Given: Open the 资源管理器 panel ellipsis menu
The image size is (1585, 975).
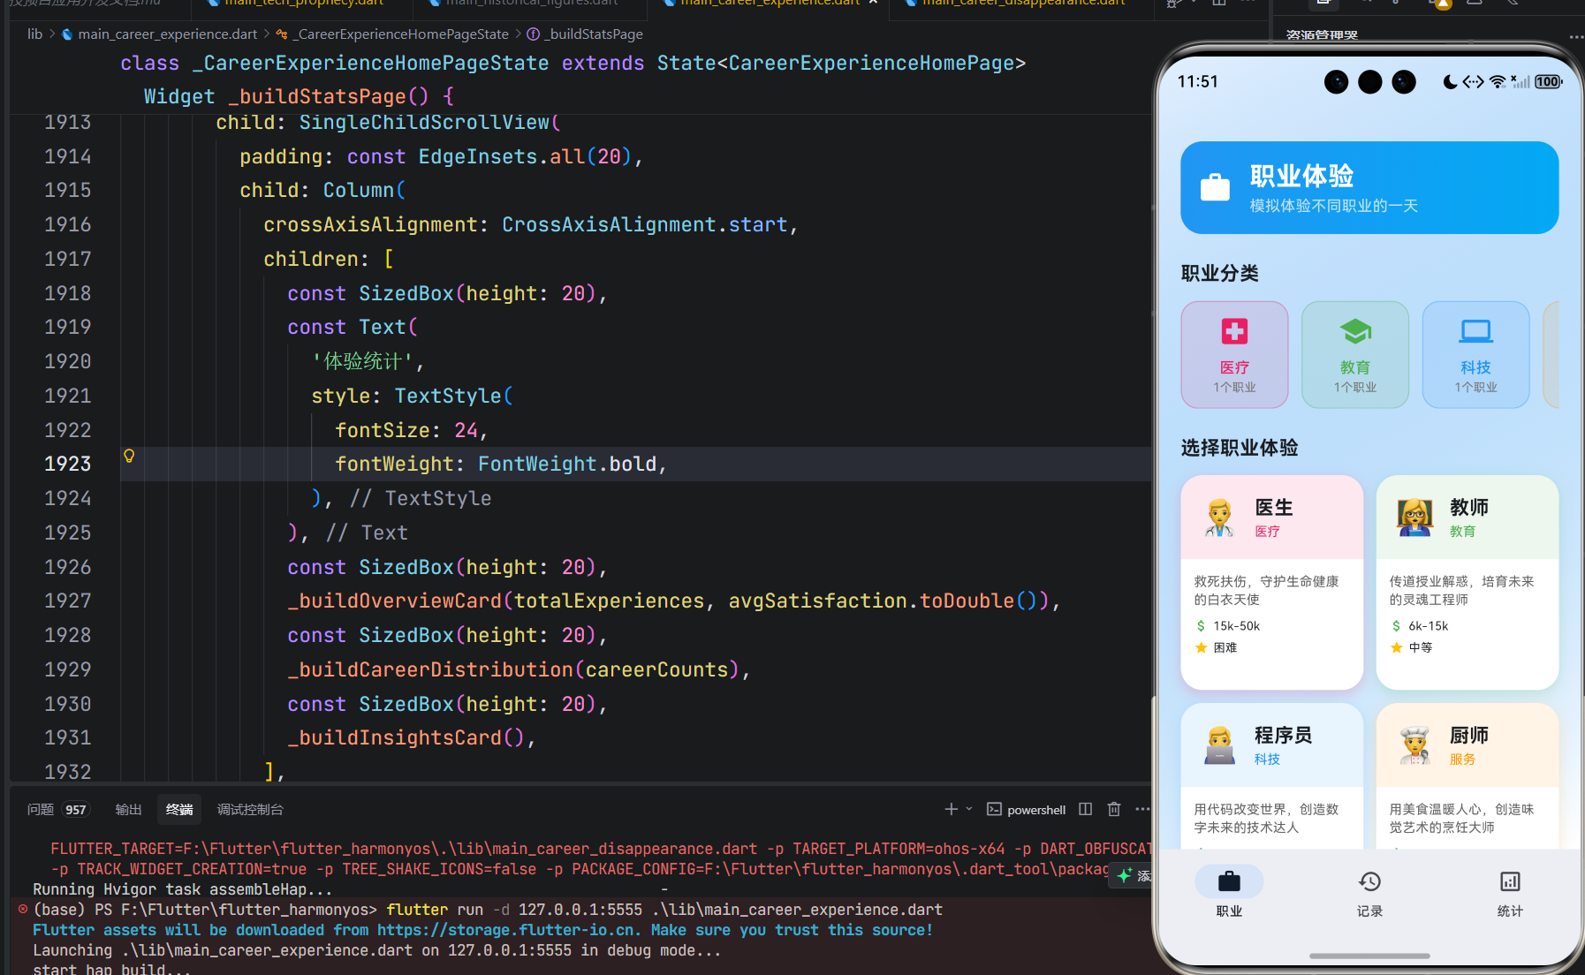Looking at the screenshot, I should coord(1576,36).
